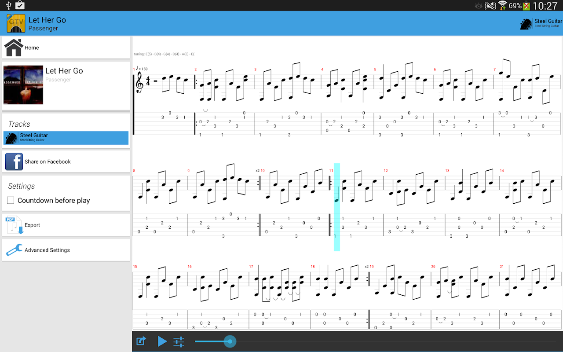
Task: Select the Steel Guitar track in Tracks
Action: tap(66, 138)
